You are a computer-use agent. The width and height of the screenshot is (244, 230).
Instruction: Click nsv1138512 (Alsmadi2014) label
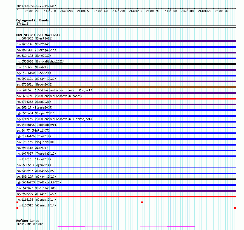tap(36, 205)
